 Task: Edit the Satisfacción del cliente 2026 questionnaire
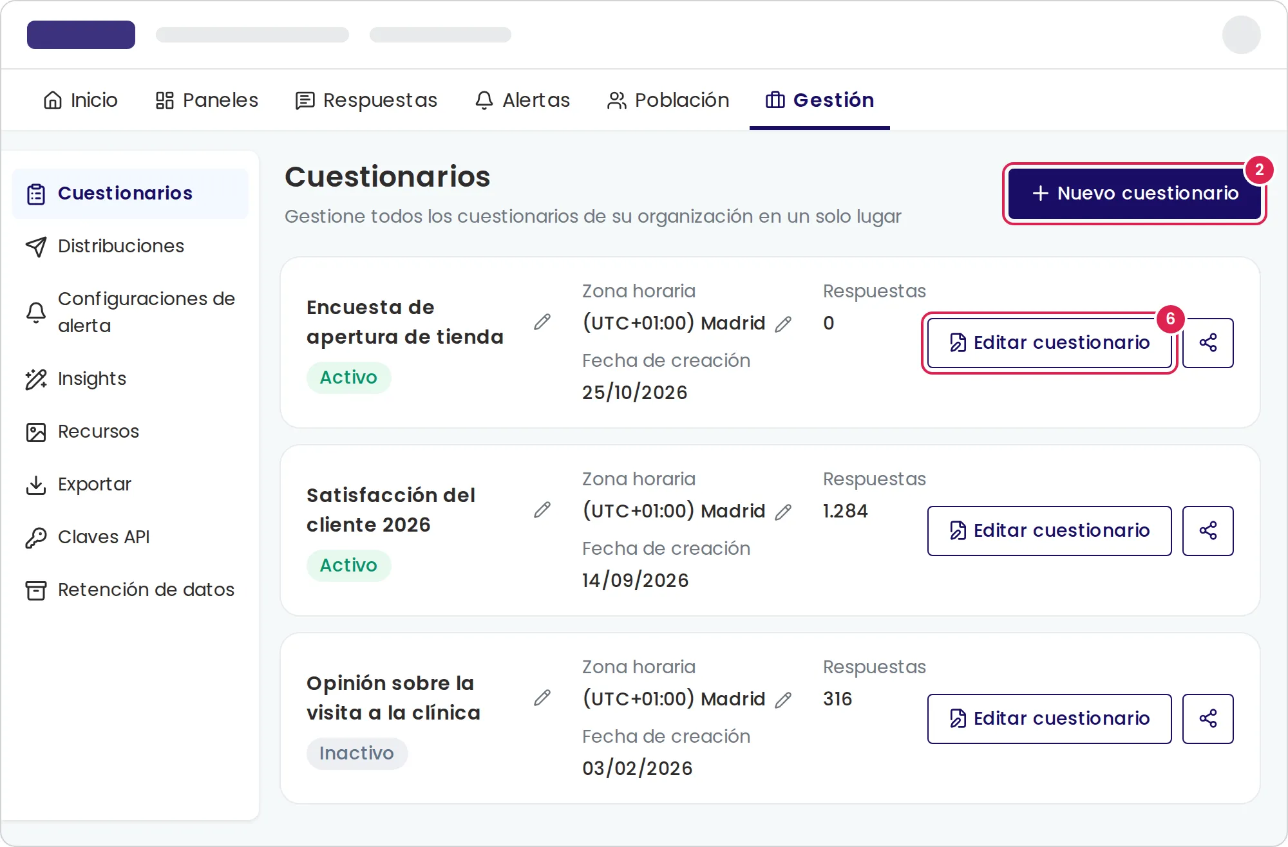[x=1049, y=530]
